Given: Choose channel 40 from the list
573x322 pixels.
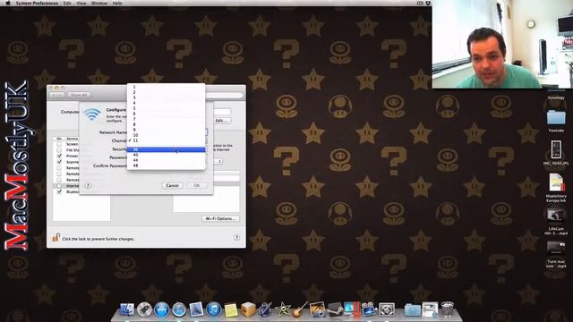Looking at the screenshot, I should tap(166, 155).
